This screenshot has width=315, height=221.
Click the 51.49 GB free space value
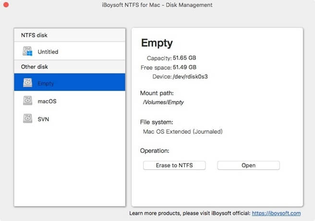184,67
